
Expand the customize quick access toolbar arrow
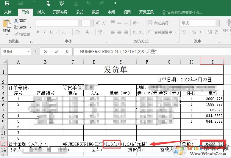(115, 3)
